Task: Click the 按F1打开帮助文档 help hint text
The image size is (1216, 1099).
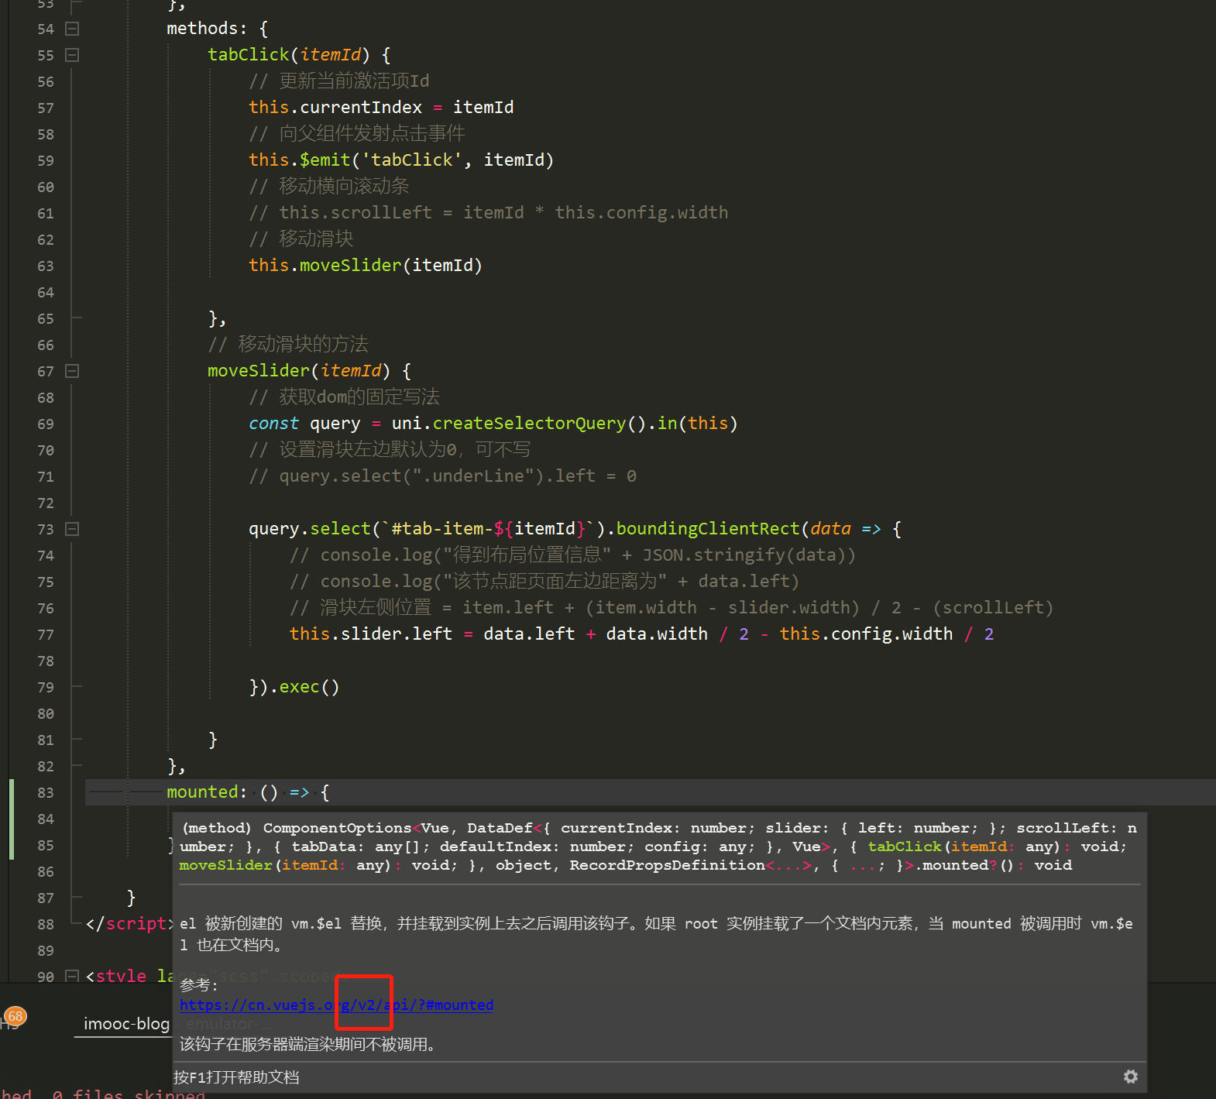Action: point(236,1077)
